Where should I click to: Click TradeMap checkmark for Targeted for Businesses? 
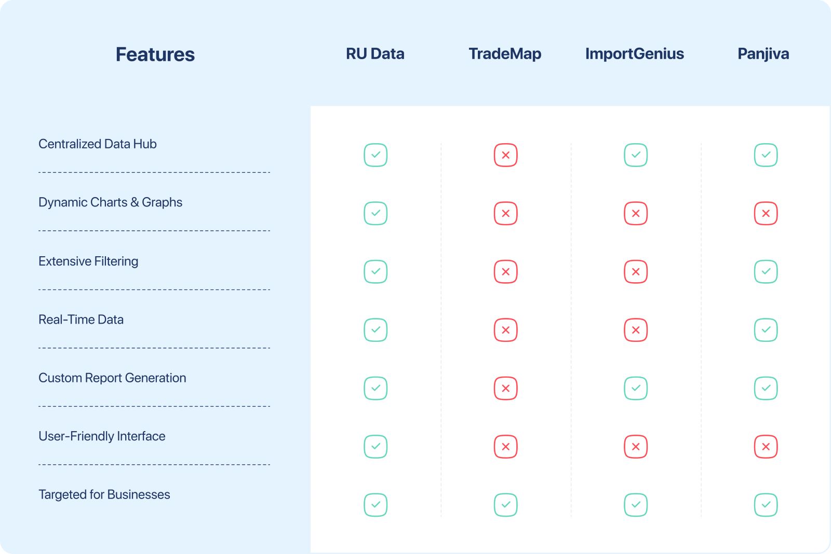click(505, 505)
